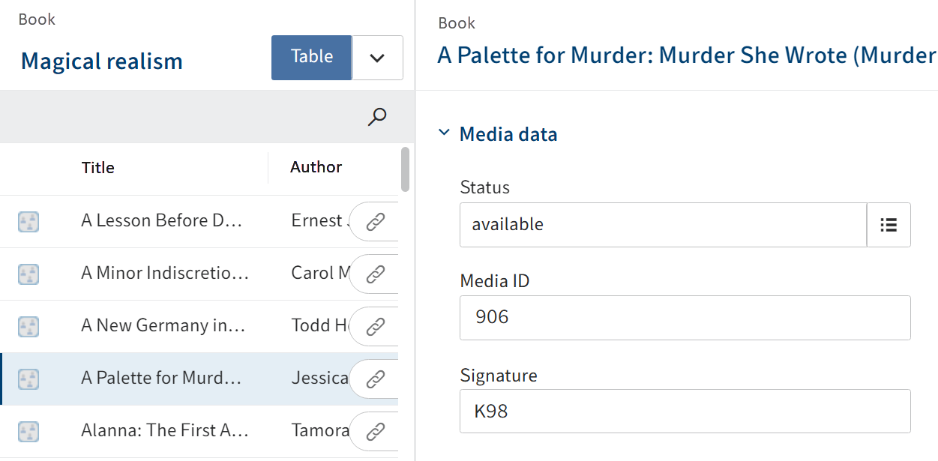Viewport: 938px width, 461px height.
Task: Click link icon in Todd H author row
Action: [375, 326]
